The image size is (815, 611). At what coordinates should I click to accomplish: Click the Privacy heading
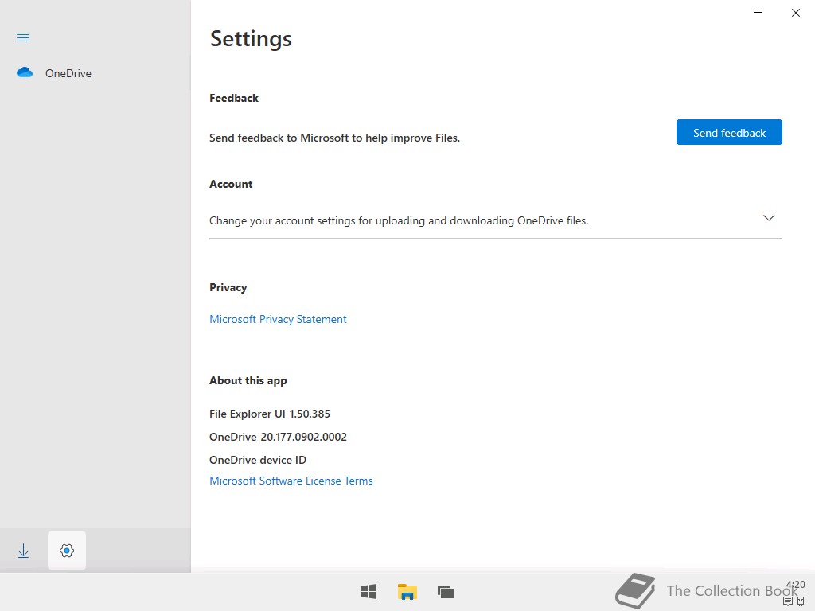[228, 288]
